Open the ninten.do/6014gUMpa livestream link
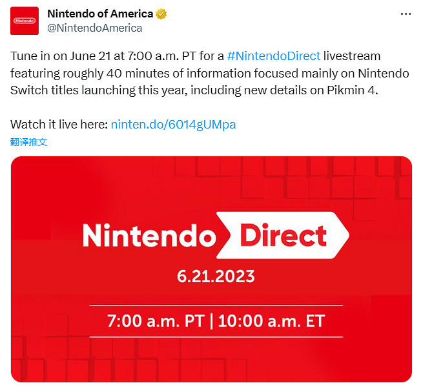Screen dimensions: 423x392 173,125
